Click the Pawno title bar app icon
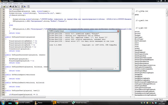 pos(1,1)
